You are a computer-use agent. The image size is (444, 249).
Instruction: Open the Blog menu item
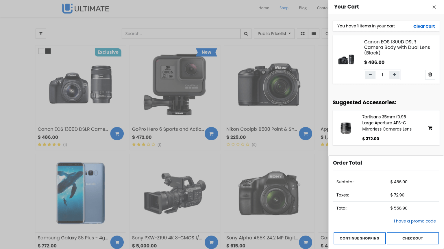(303, 8)
